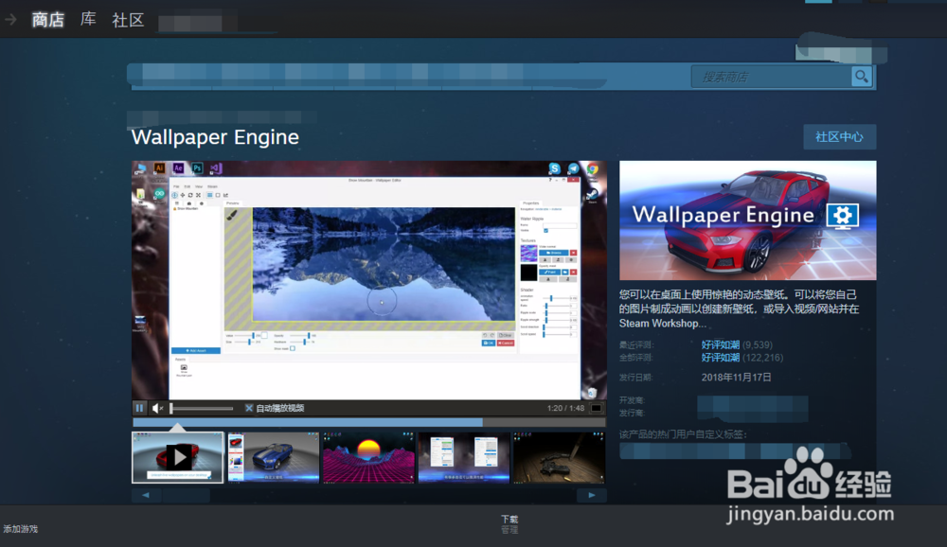Switch the trailer to fullscreen
This screenshot has height=547, width=947.
coord(596,408)
